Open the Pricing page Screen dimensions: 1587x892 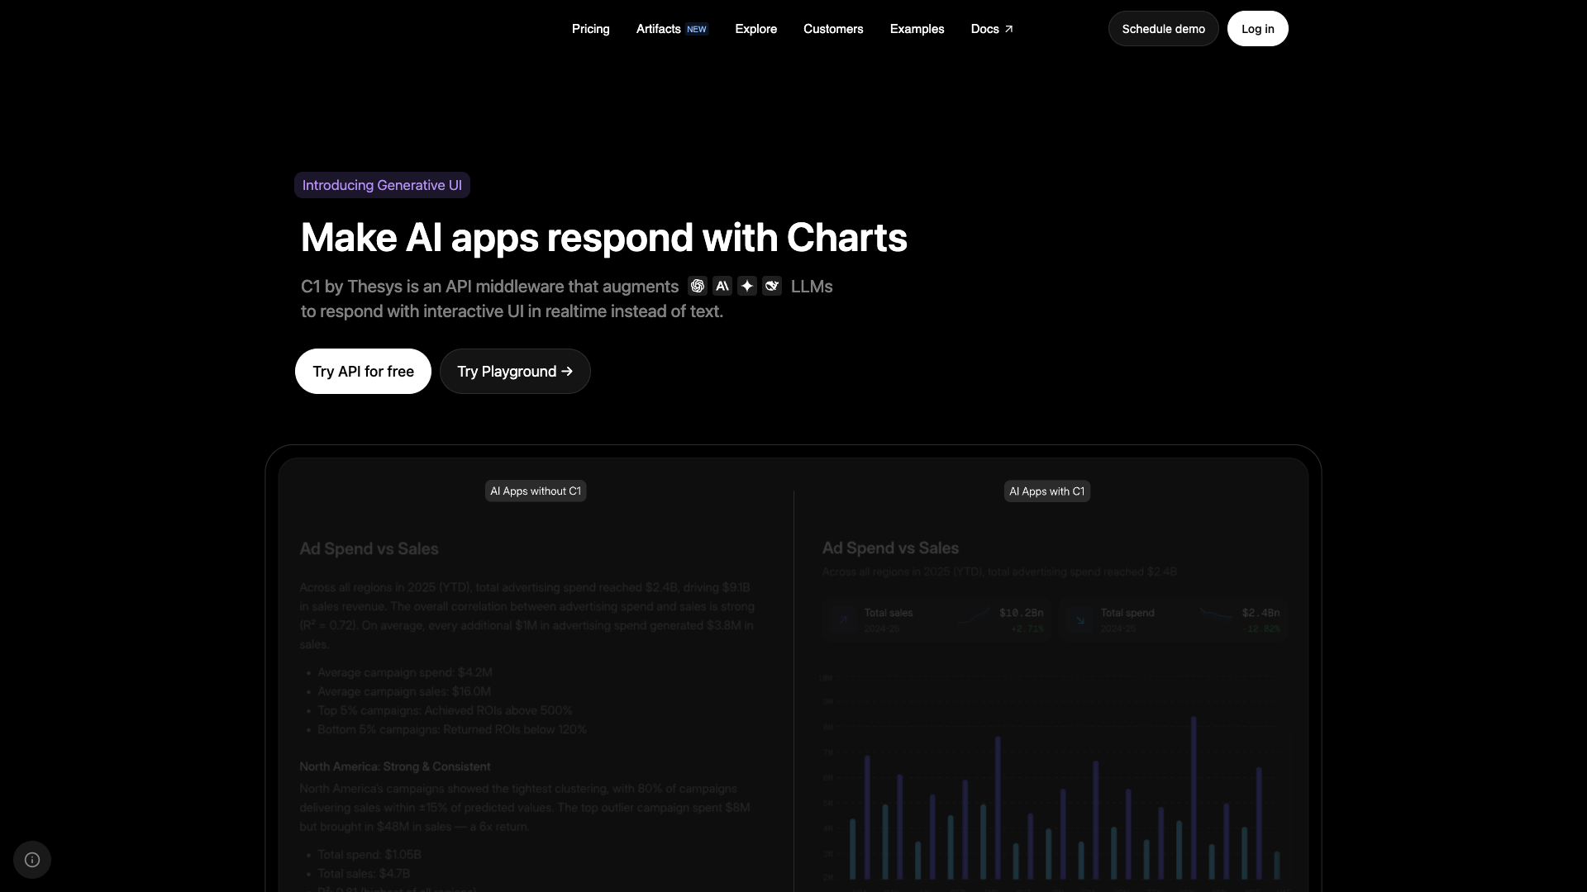(591, 29)
